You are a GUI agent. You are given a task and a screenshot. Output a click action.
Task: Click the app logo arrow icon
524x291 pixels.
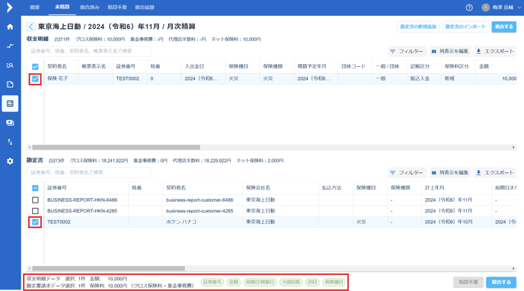click(x=10, y=8)
